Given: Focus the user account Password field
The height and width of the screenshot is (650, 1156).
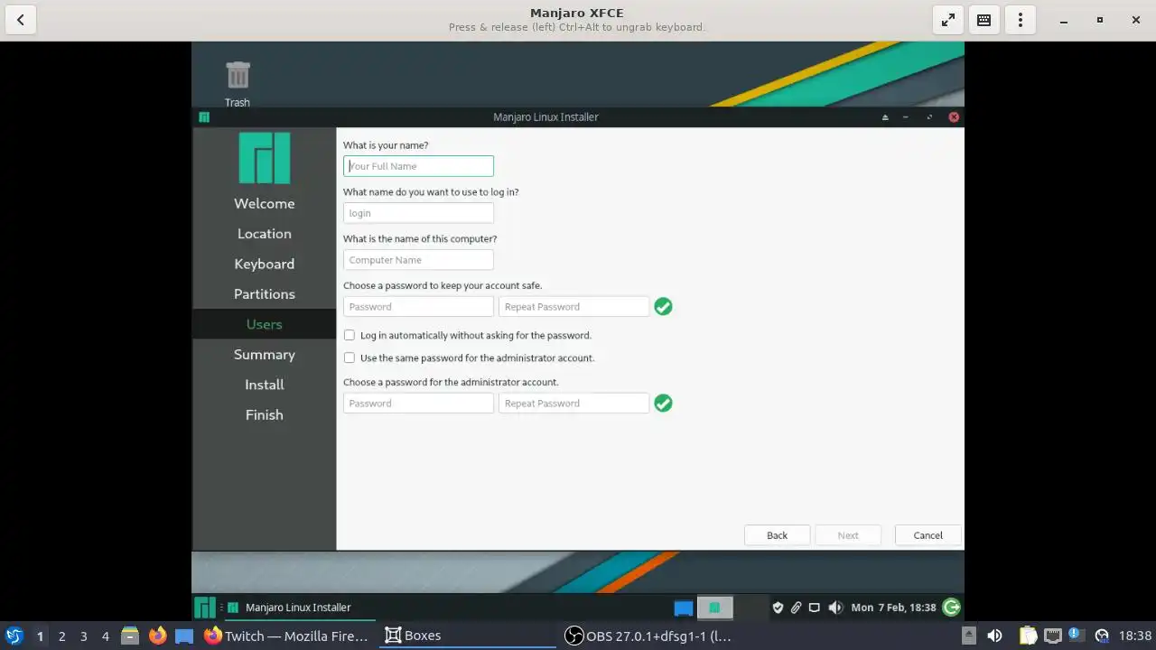Looking at the screenshot, I should point(418,306).
